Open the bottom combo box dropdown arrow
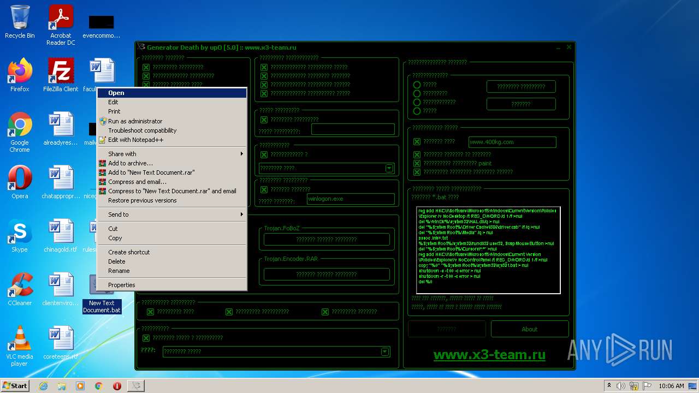Screen dimensions: 699x393 pos(384,352)
